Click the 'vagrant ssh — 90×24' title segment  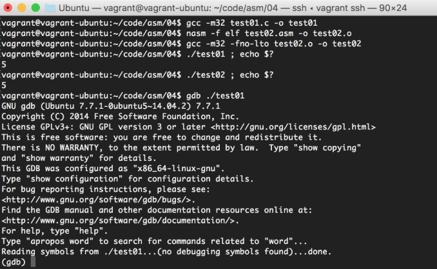pos(362,8)
